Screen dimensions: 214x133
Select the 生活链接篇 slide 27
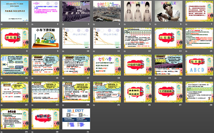168,92
